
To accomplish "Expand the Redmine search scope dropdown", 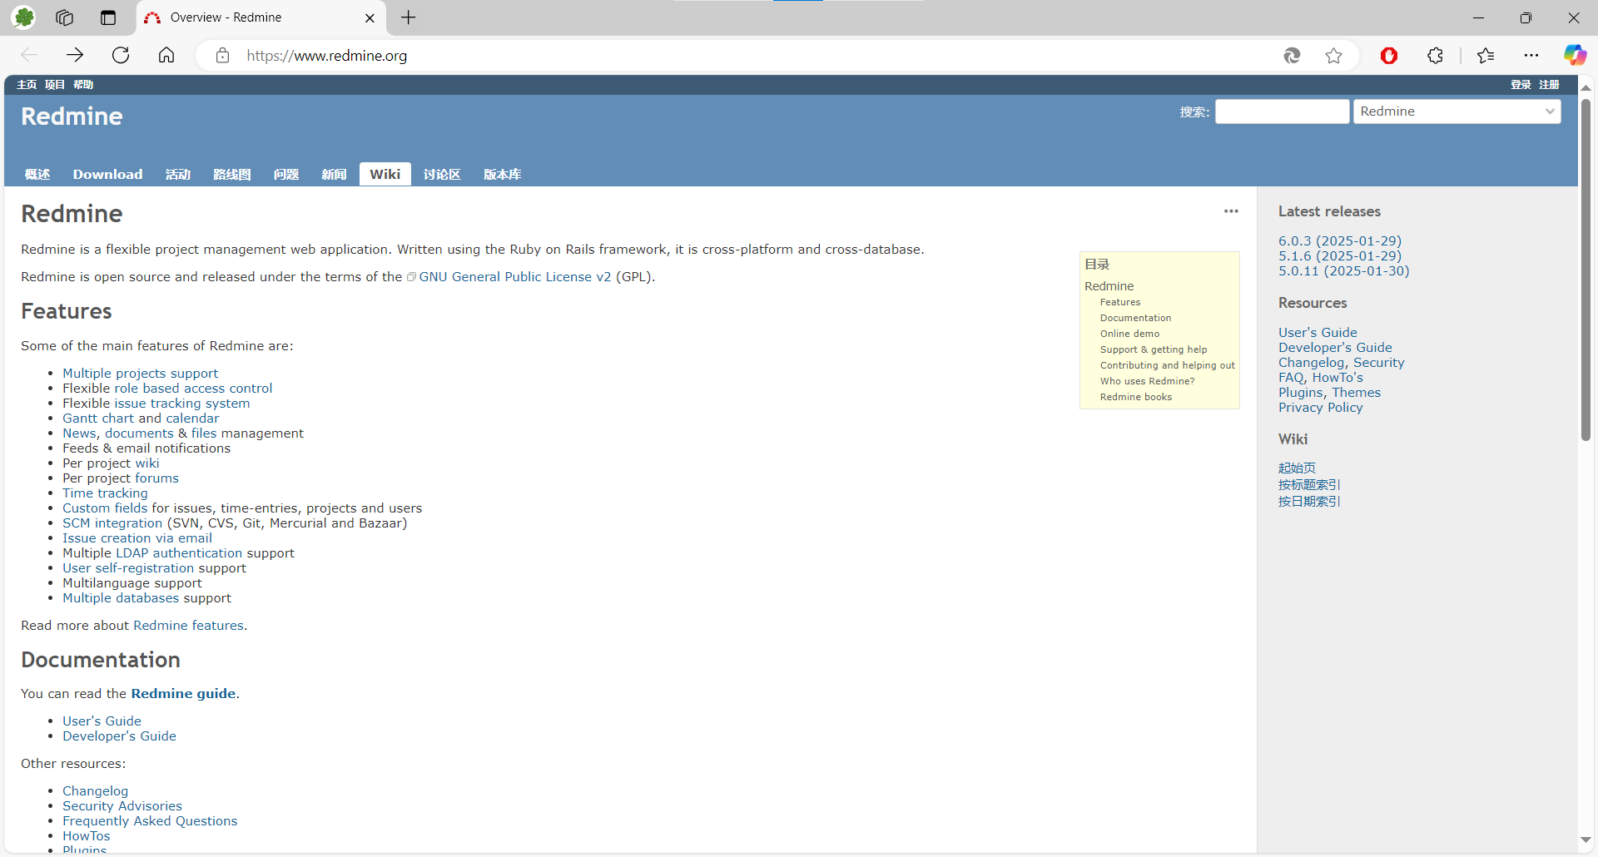I will (1457, 111).
